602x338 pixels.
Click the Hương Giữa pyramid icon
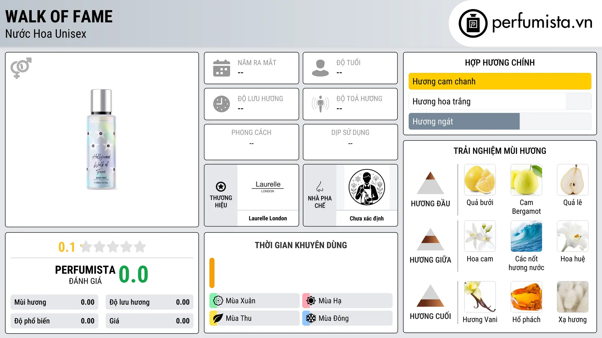(430, 239)
